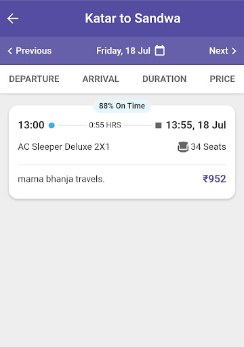Tap the blue departure point dot
Viewport: 244px width, 347px height.
coord(52,125)
